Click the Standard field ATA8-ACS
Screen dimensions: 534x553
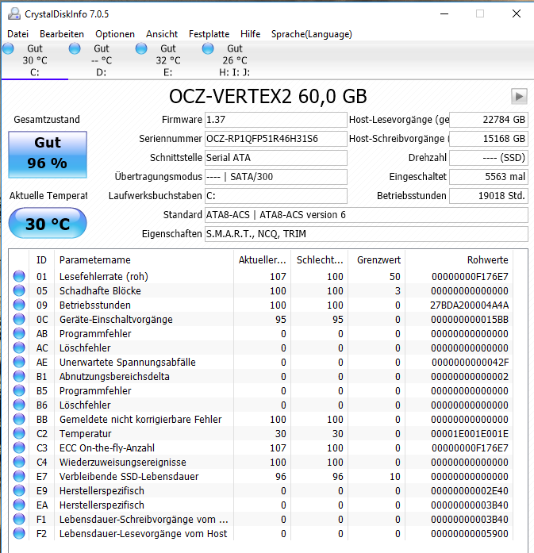pos(367,215)
